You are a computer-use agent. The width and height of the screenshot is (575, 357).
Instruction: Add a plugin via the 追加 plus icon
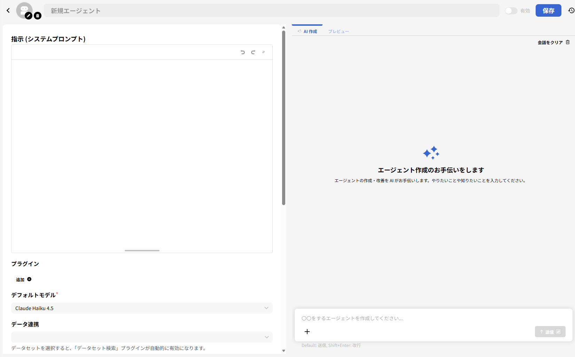pyautogui.click(x=29, y=279)
